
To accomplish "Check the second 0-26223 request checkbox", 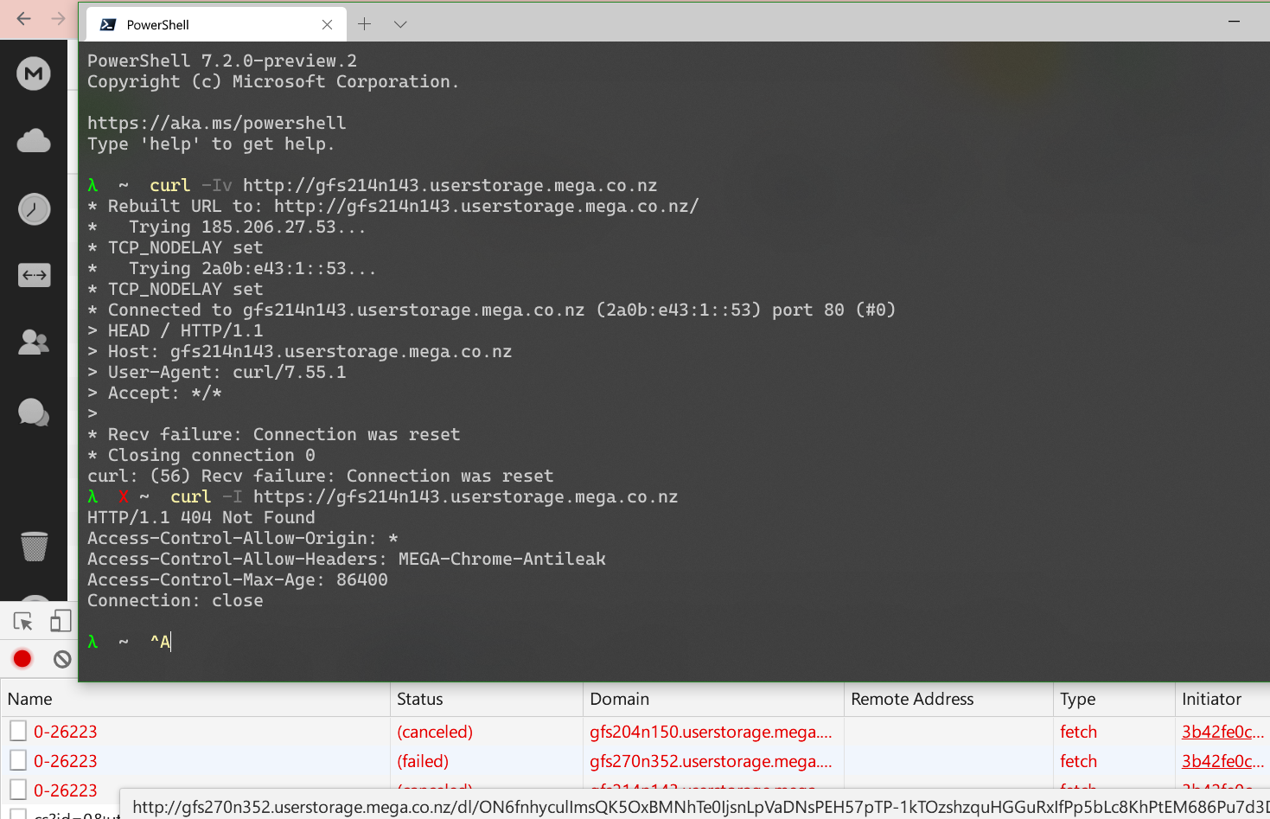I will (x=18, y=760).
